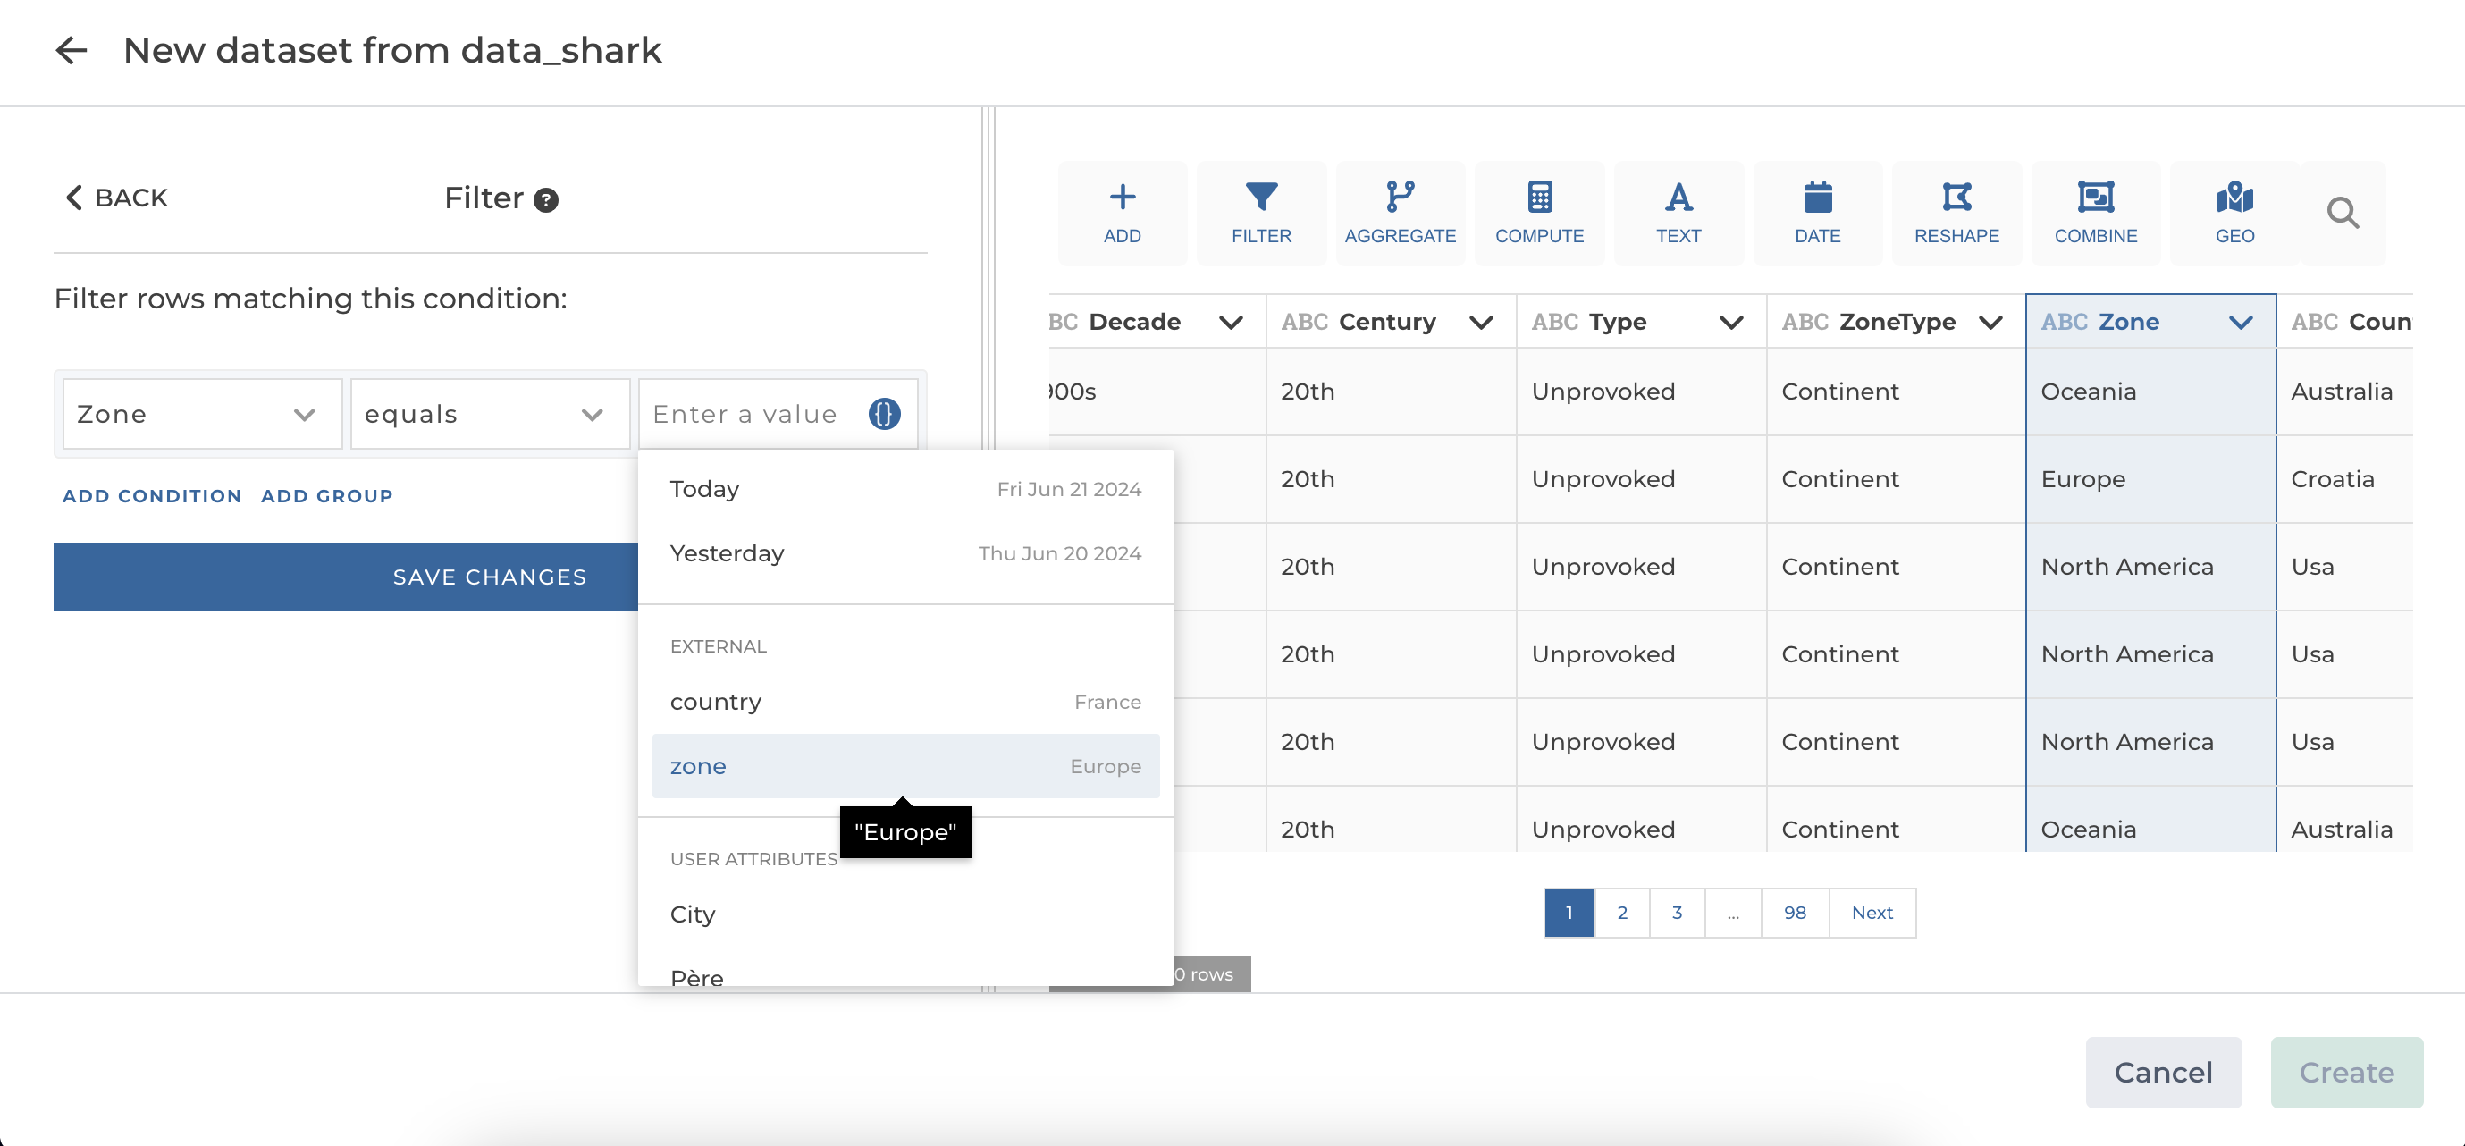The image size is (2465, 1146).
Task: Select the zone variable from list
Action: pos(904,766)
